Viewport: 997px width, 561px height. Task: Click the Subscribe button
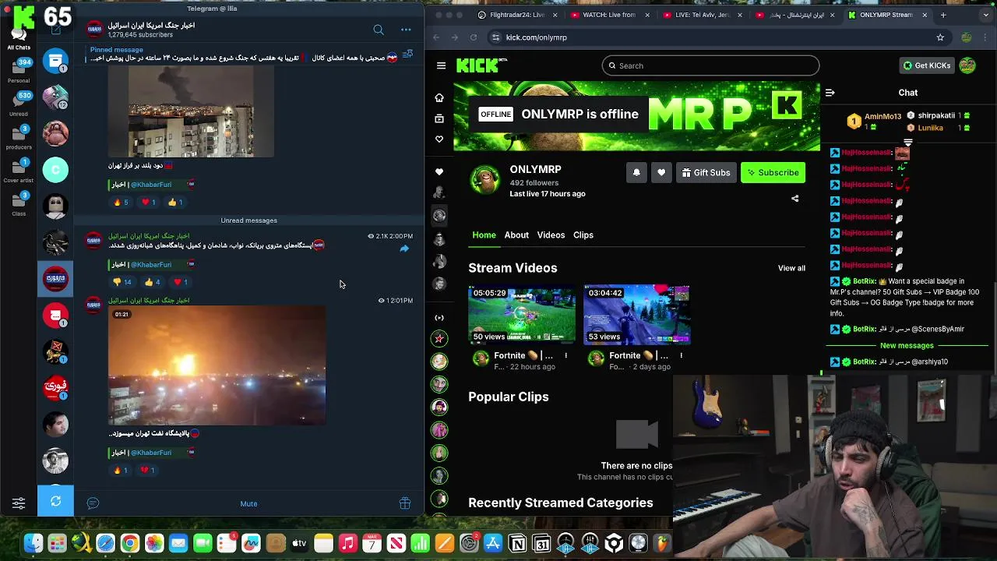[x=773, y=173]
